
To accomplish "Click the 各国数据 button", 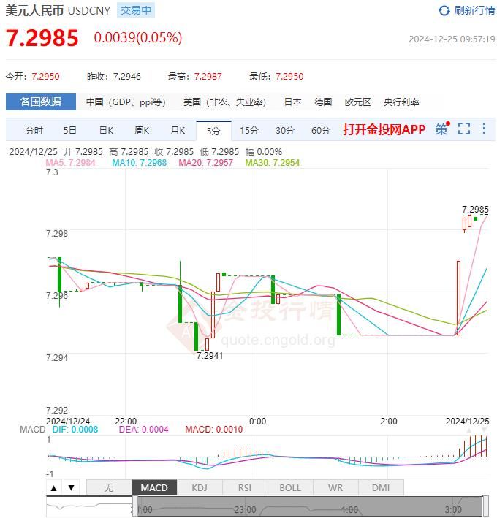I will (x=40, y=102).
